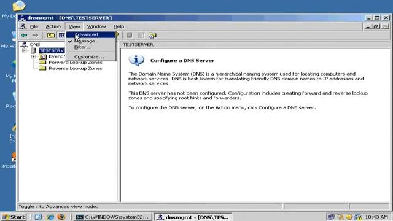Screen dimensions: 393x221
Task: Click the Reverse Lookup Zones folder icon
Action: [x=42, y=68]
